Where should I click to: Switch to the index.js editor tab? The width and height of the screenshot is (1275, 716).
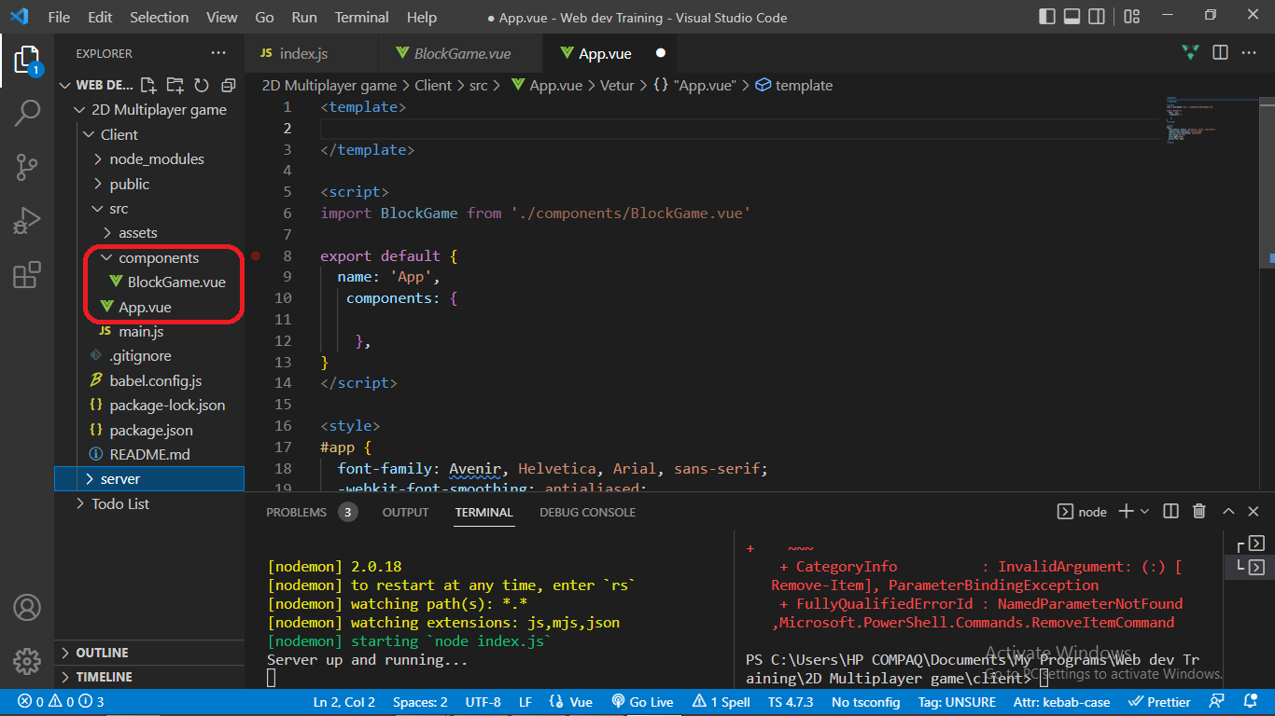pyautogui.click(x=312, y=53)
